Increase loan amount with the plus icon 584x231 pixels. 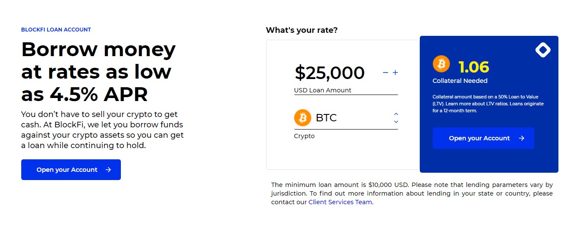395,73
